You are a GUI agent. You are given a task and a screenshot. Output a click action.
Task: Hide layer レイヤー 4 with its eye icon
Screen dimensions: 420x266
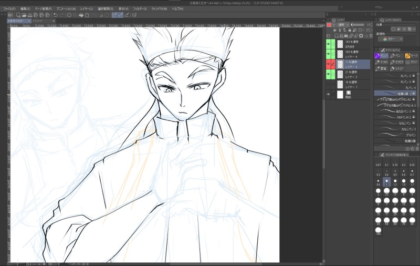[x=329, y=54]
